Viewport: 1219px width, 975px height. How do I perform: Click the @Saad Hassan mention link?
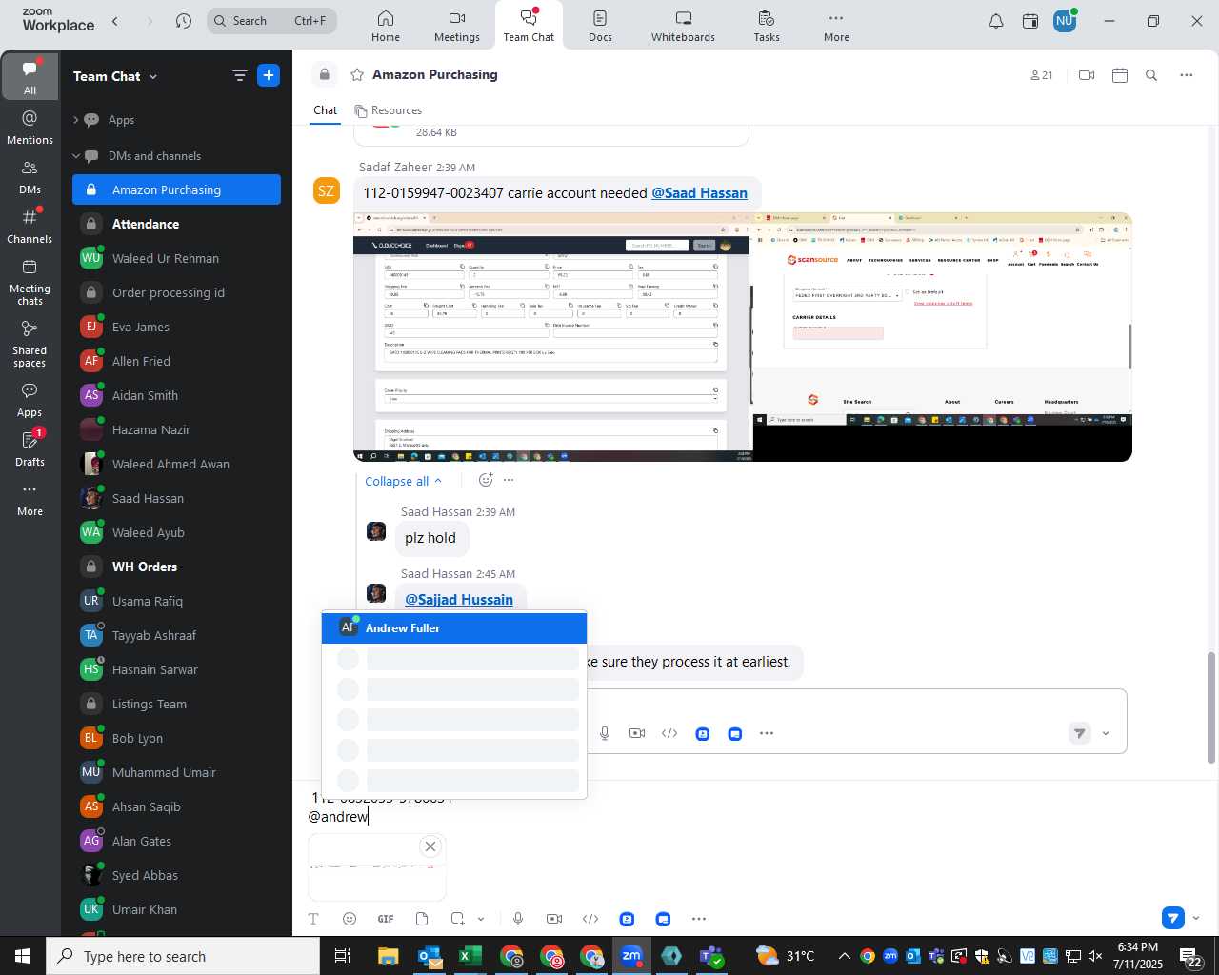pyautogui.click(x=699, y=193)
